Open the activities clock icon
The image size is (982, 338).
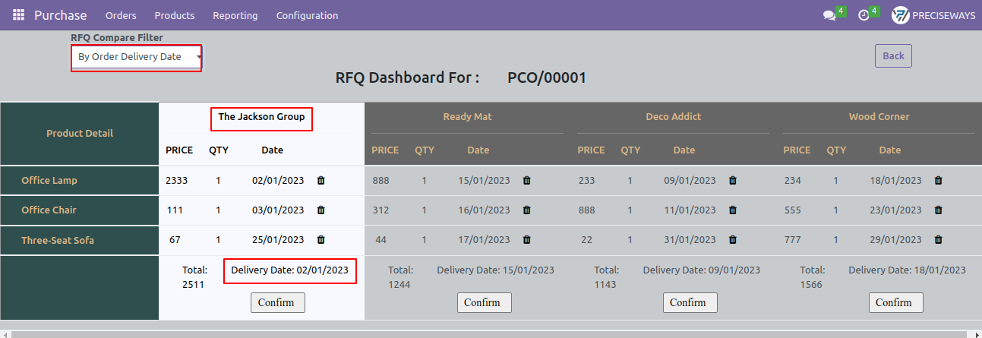864,15
